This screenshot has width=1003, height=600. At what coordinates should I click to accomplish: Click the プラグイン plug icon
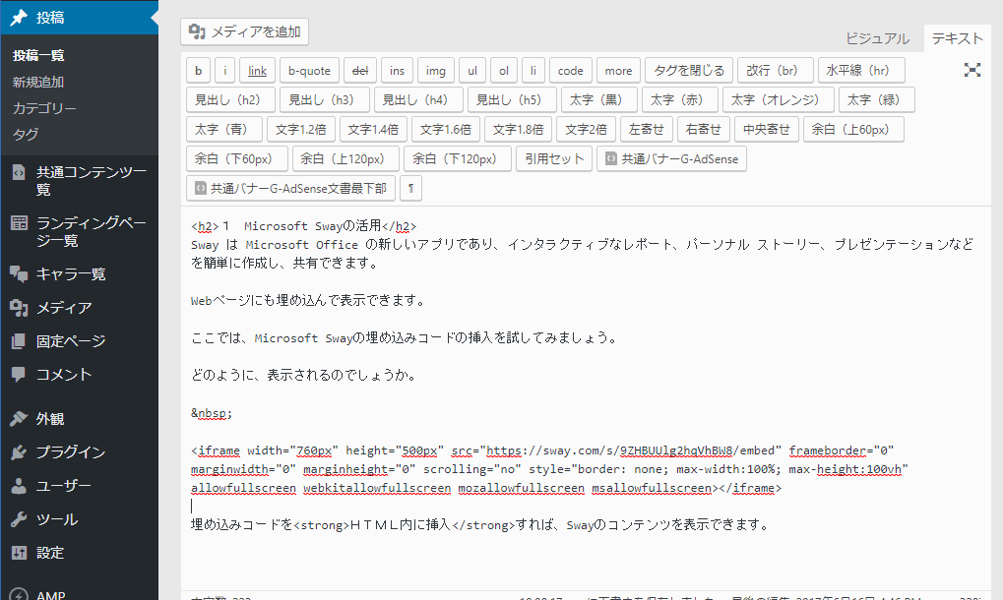tap(19, 452)
